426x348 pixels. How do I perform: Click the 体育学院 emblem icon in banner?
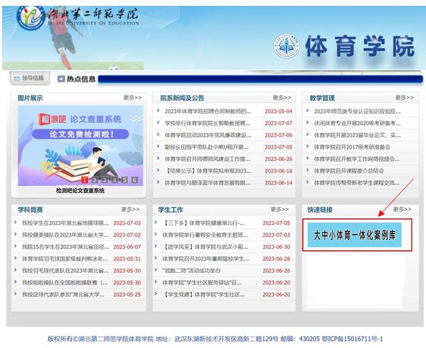(x=286, y=46)
